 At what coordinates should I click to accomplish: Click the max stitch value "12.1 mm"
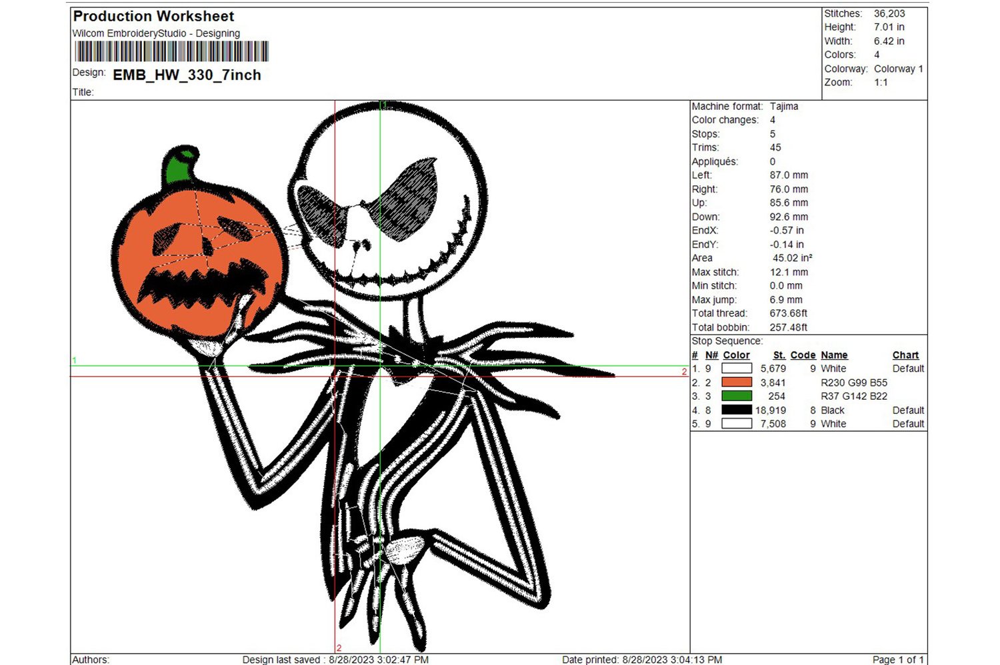point(789,272)
